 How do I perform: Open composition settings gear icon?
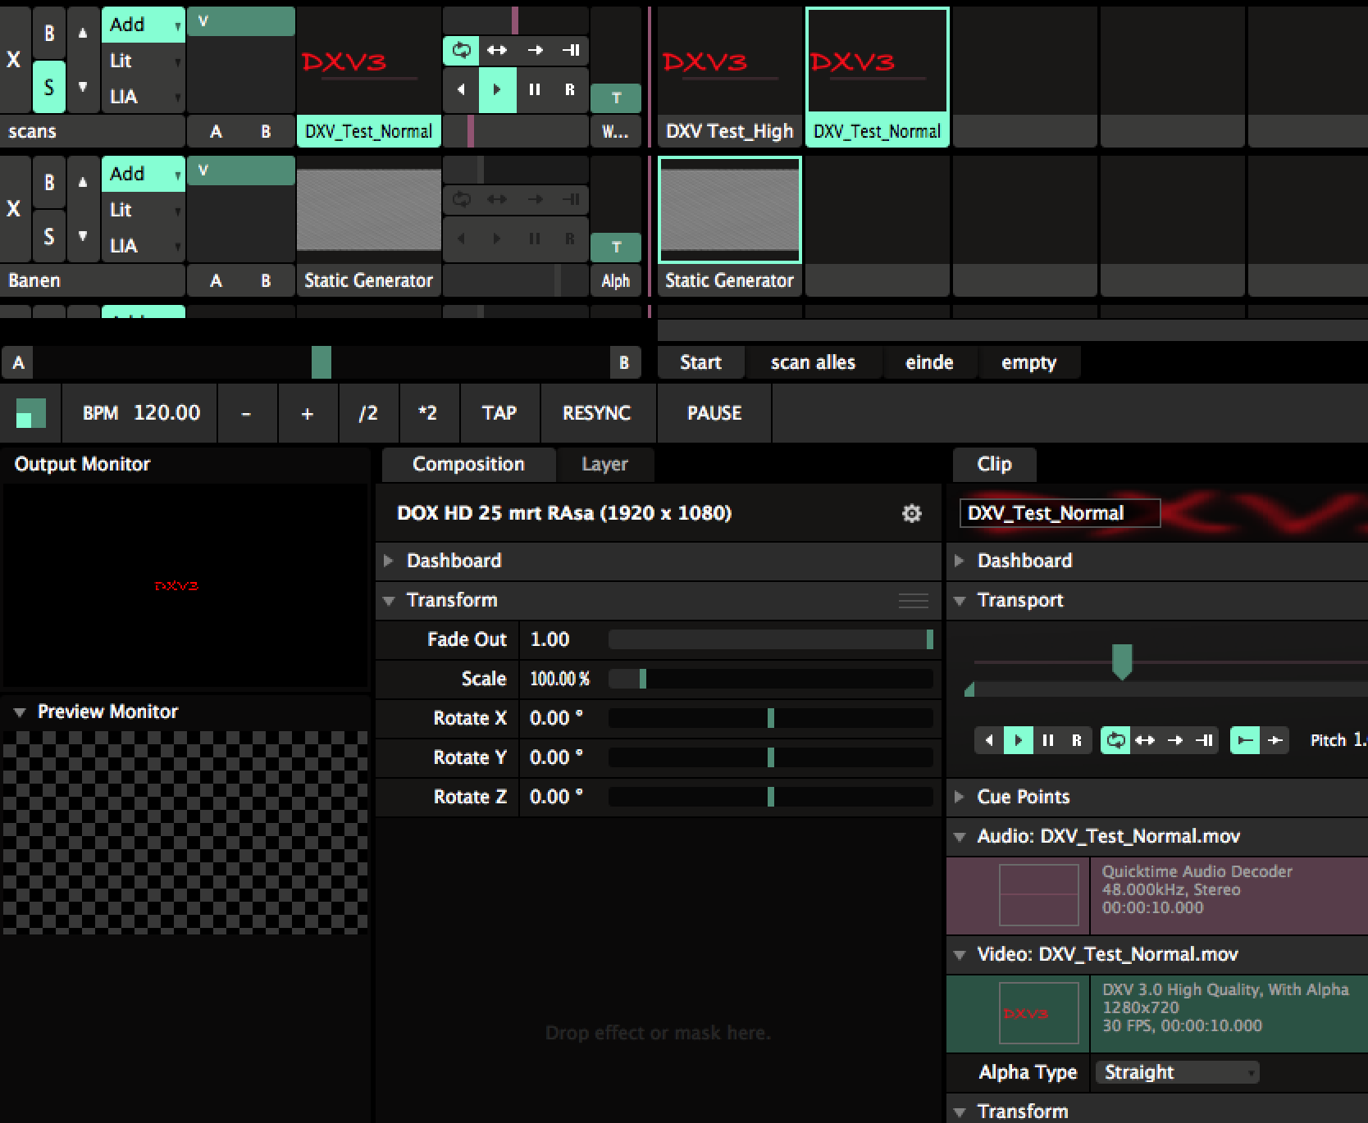911,513
